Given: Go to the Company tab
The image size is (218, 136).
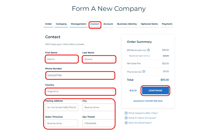Looking at the screenshot, I should coord(61,24).
